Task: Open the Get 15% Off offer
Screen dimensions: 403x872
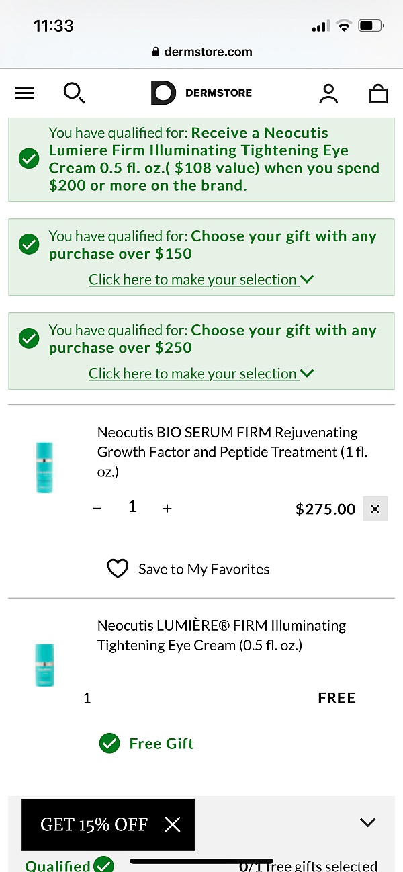Action: (x=94, y=824)
